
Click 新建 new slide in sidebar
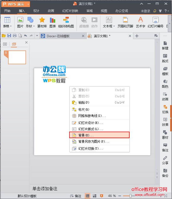165,46
